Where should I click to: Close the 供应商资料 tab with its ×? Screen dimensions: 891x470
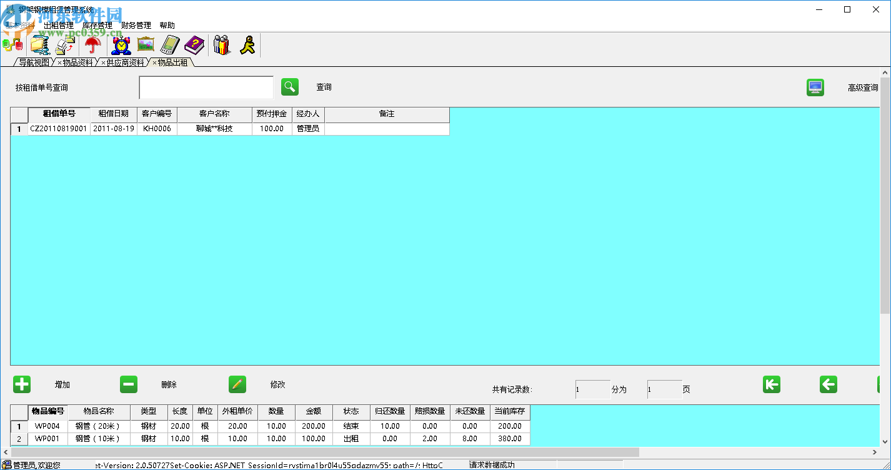pos(103,62)
